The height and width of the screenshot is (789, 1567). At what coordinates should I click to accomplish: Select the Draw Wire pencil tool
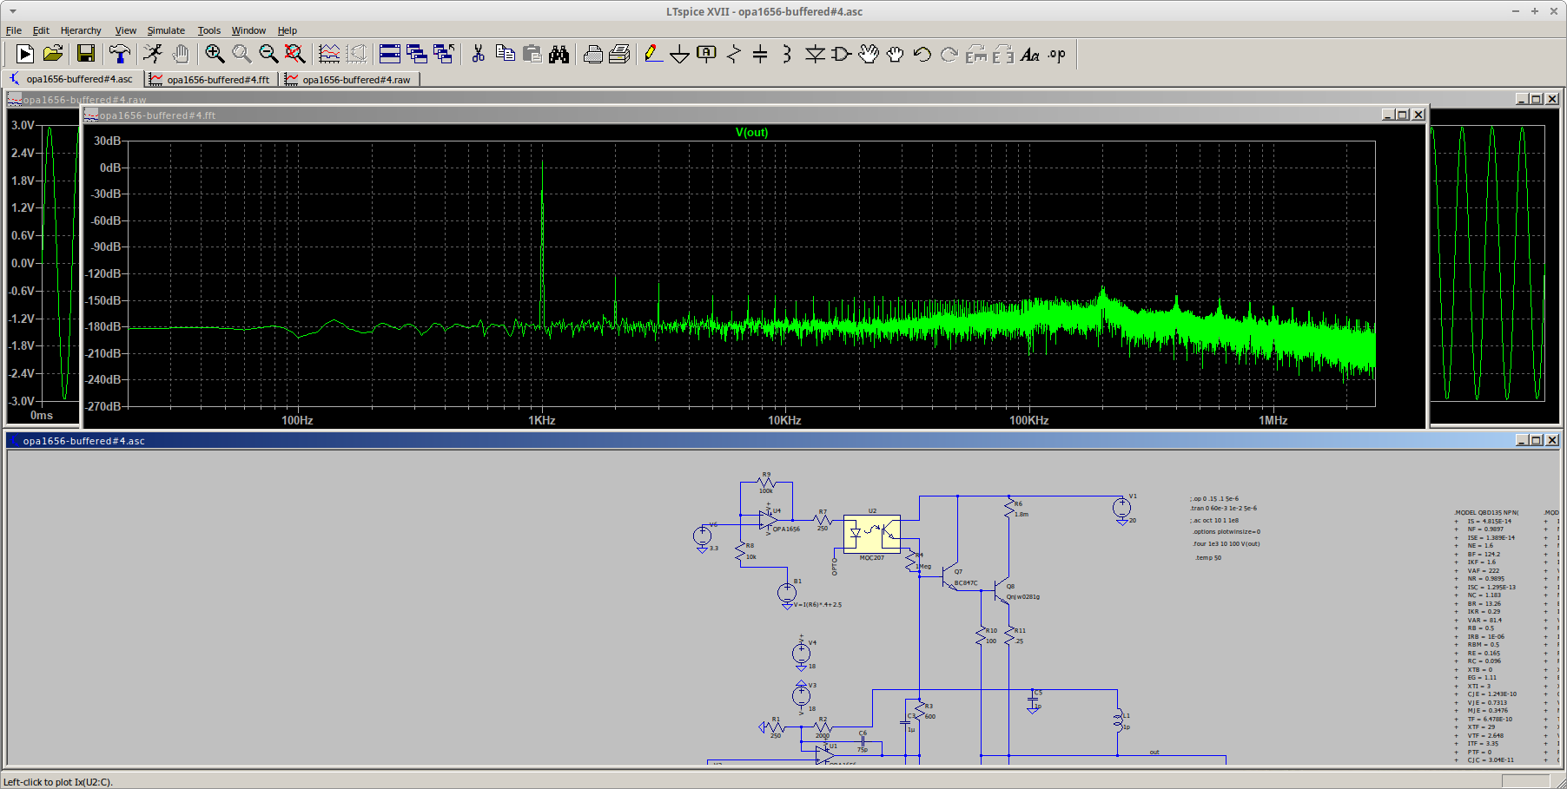pyautogui.click(x=653, y=54)
